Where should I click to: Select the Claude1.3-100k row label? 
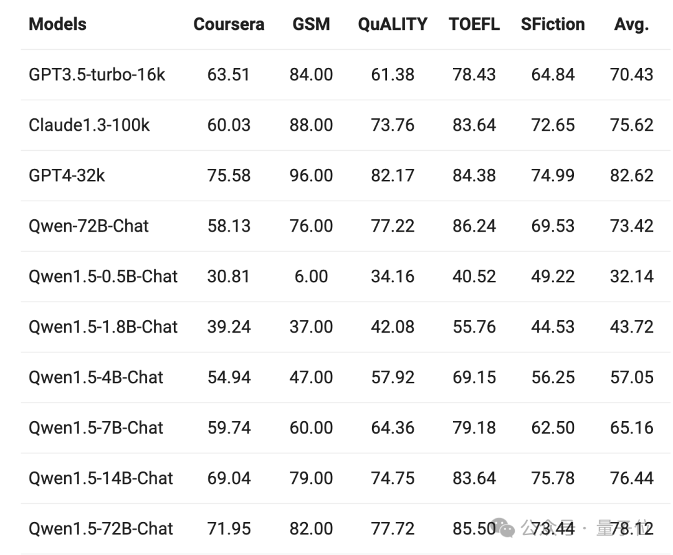click(89, 125)
